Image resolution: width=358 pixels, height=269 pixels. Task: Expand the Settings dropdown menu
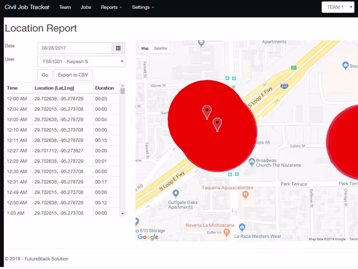coord(142,7)
